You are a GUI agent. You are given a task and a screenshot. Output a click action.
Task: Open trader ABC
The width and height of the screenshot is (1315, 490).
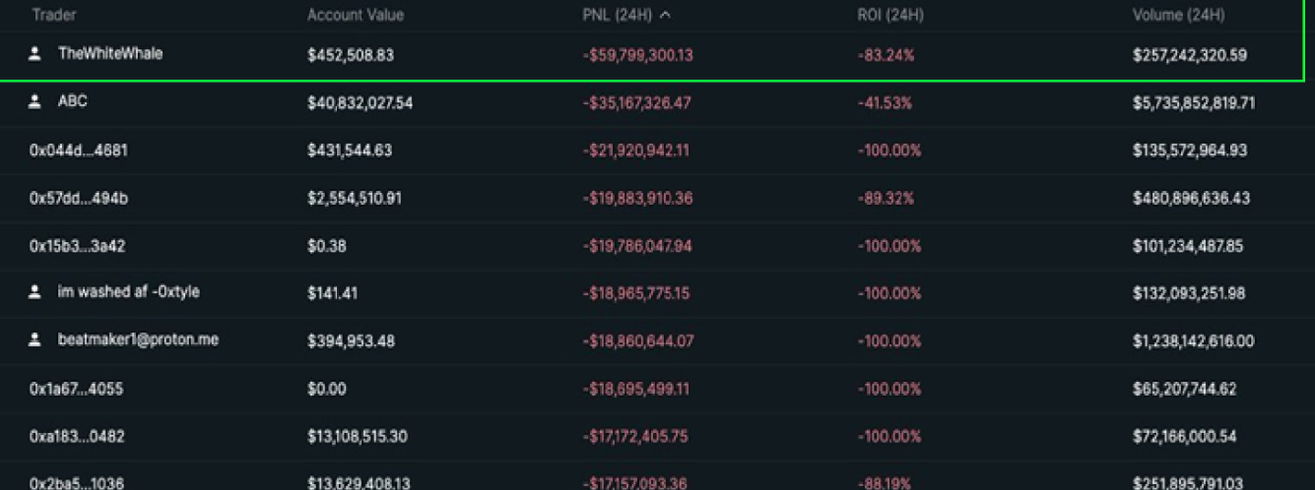click(73, 101)
